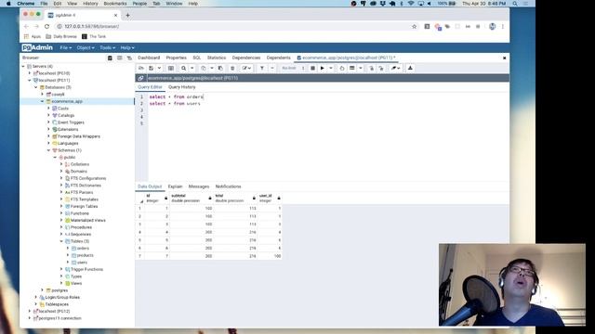Open the Find options dropdown arrow

coord(192,68)
